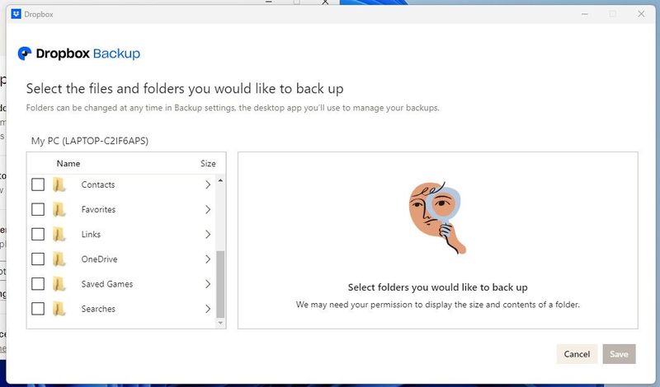Click the My PC (LAPTOP-C2IF6APS) label
This screenshot has height=387, width=660.
90,140
